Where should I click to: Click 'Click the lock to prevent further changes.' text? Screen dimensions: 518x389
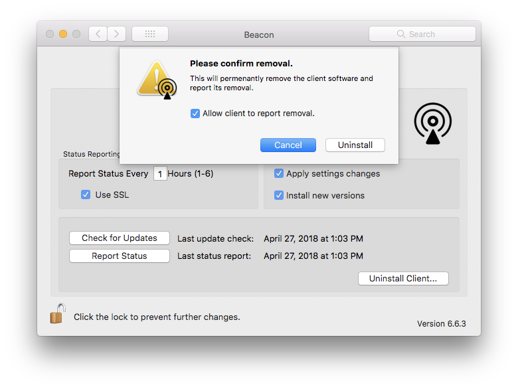coord(157,317)
